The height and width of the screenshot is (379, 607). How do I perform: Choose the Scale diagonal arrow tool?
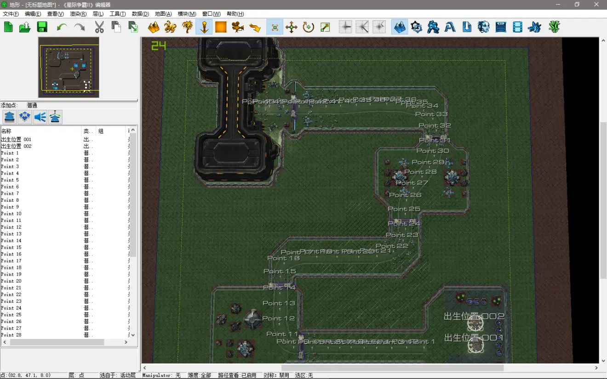[x=325, y=27]
